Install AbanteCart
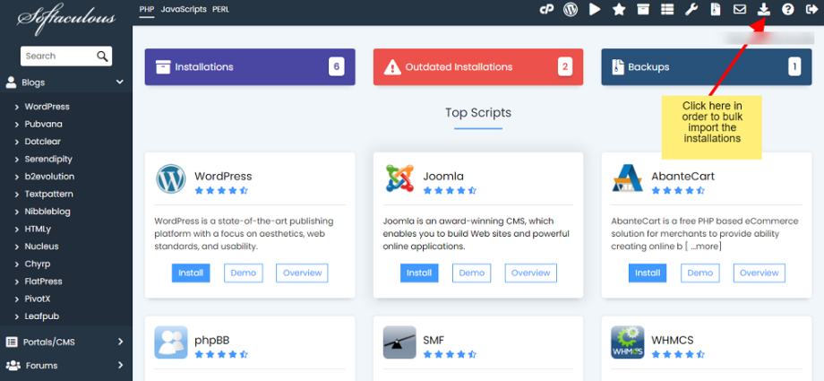This screenshot has width=824, height=381. pos(648,273)
